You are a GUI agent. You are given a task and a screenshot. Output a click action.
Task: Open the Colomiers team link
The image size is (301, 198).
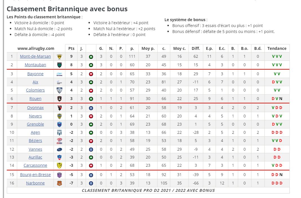(36, 90)
